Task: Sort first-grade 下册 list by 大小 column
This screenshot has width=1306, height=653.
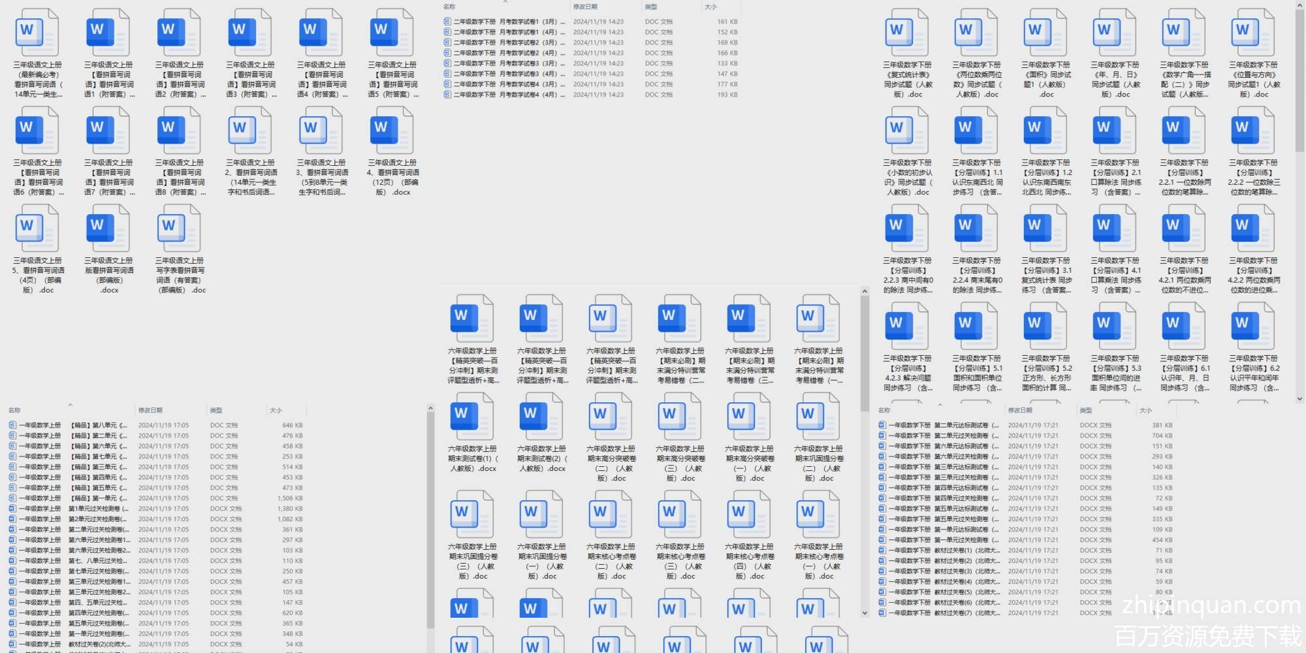Action: 1145,410
